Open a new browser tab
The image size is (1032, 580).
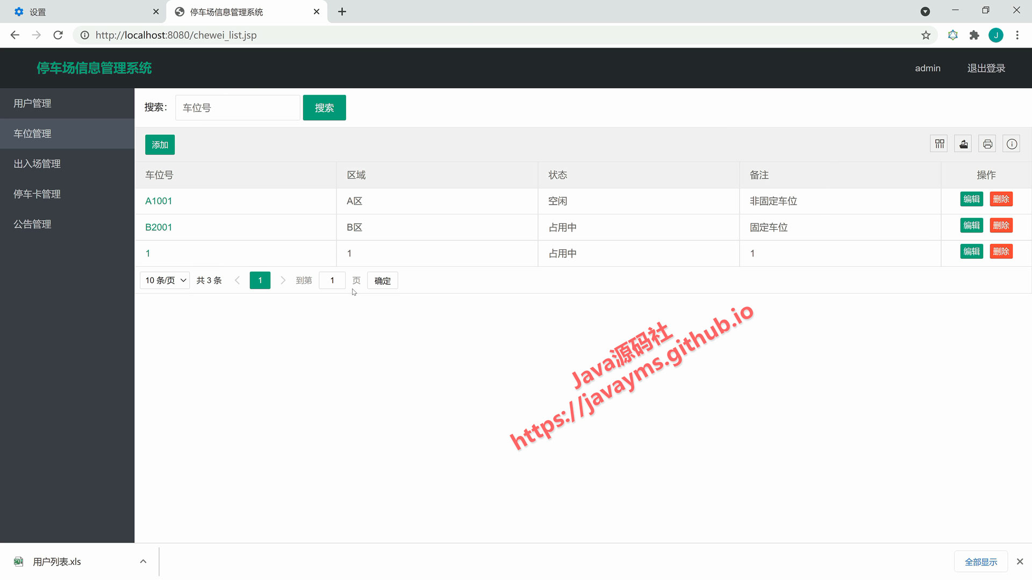[342, 12]
